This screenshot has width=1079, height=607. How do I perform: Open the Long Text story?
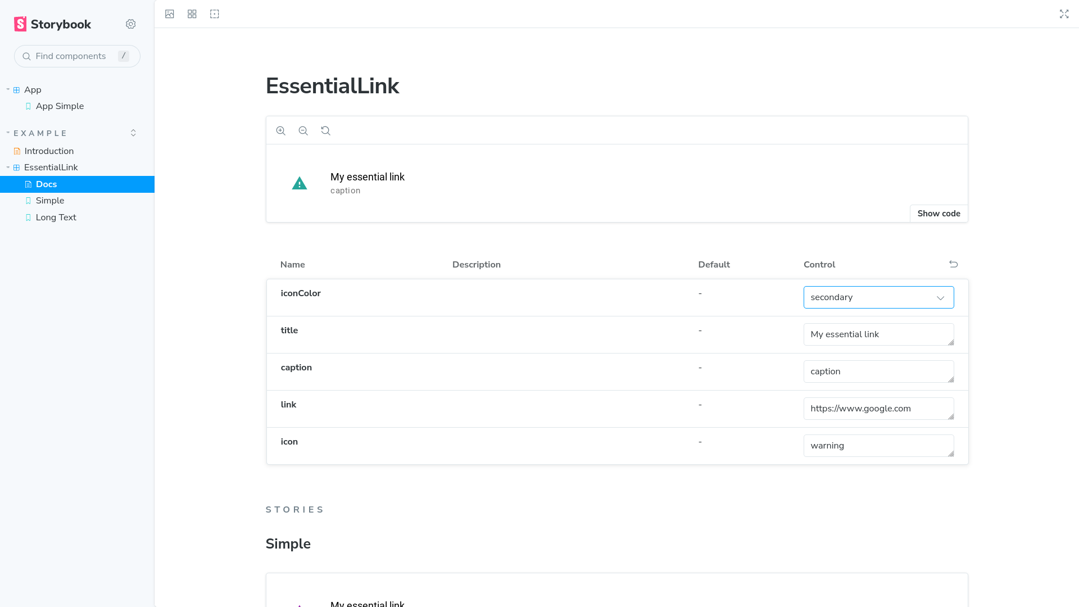pyautogui.click(x=56, y=217)
